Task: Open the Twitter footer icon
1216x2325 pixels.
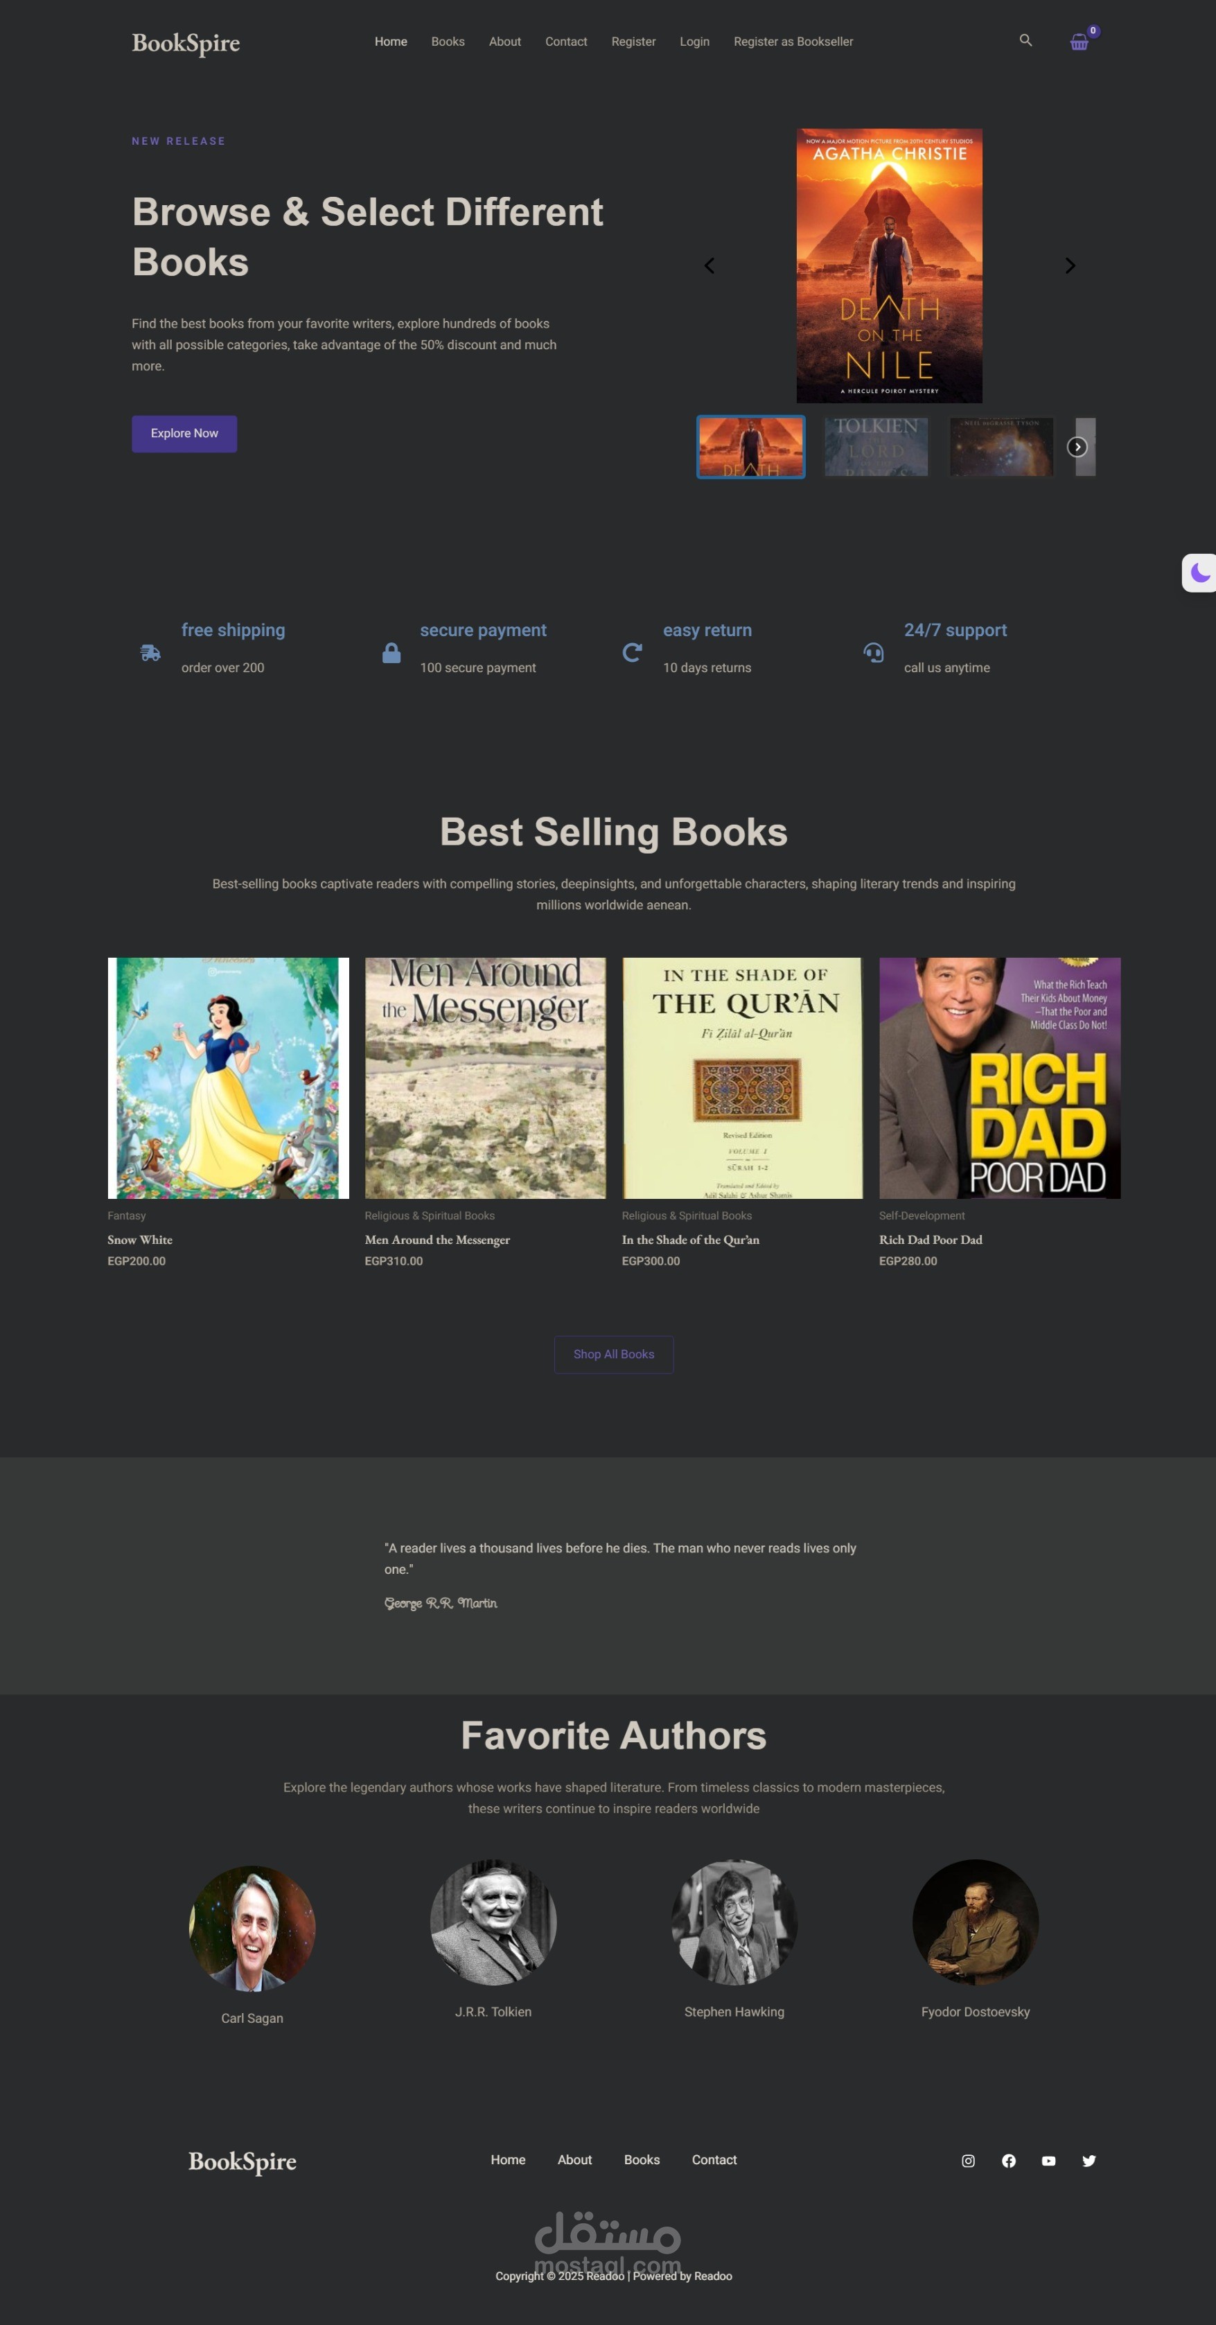Action: 1089,2161
